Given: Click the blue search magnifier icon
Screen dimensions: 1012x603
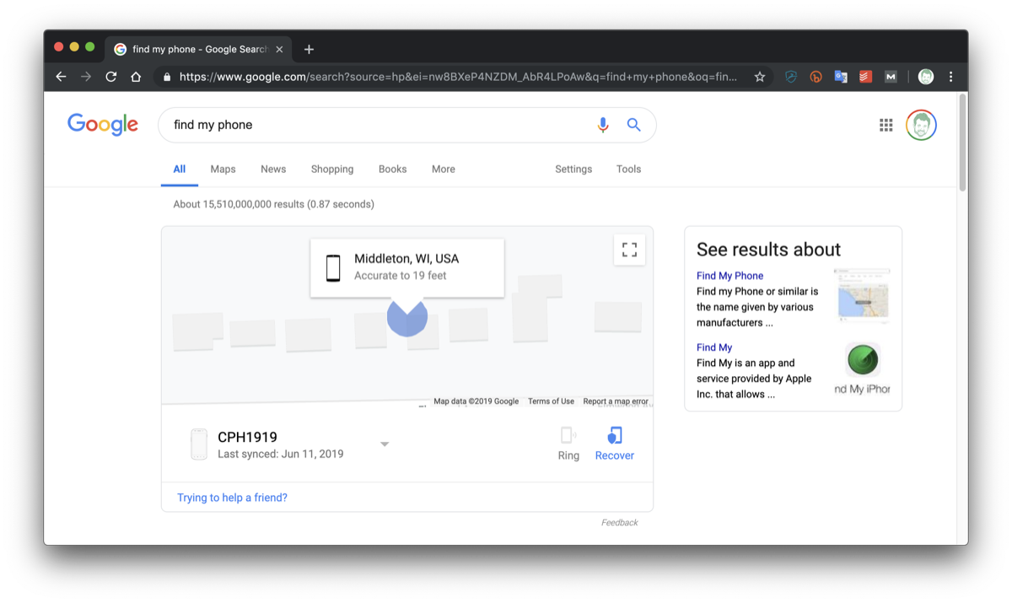Looking at the screenshot, I should [x=633, y=125].
